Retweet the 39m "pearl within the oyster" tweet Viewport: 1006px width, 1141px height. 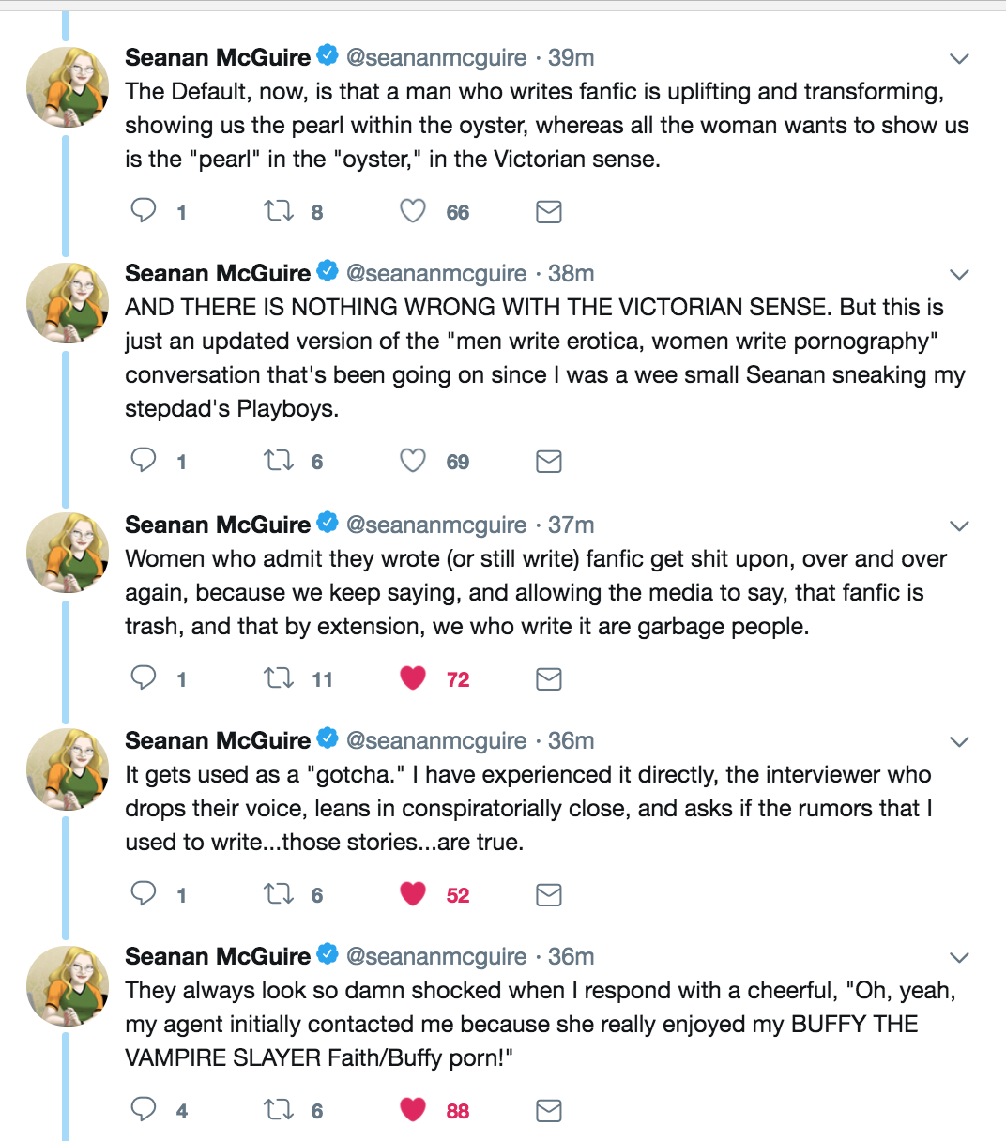click(x=279, y=210)
